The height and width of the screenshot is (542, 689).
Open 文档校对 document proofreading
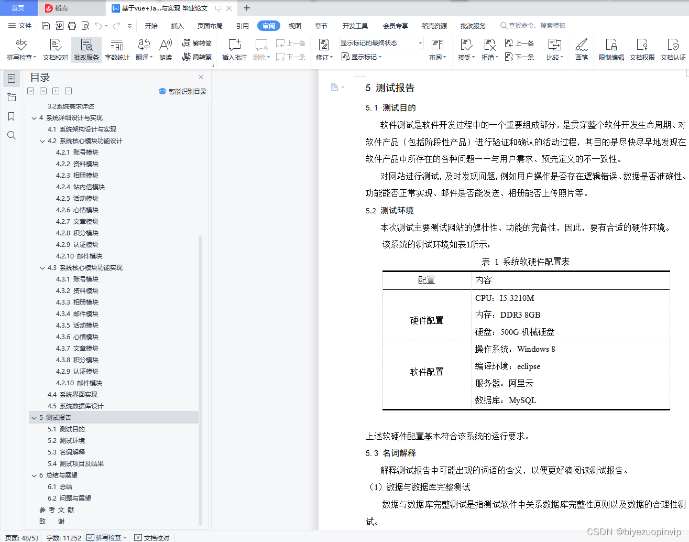[x=56, y=50]
